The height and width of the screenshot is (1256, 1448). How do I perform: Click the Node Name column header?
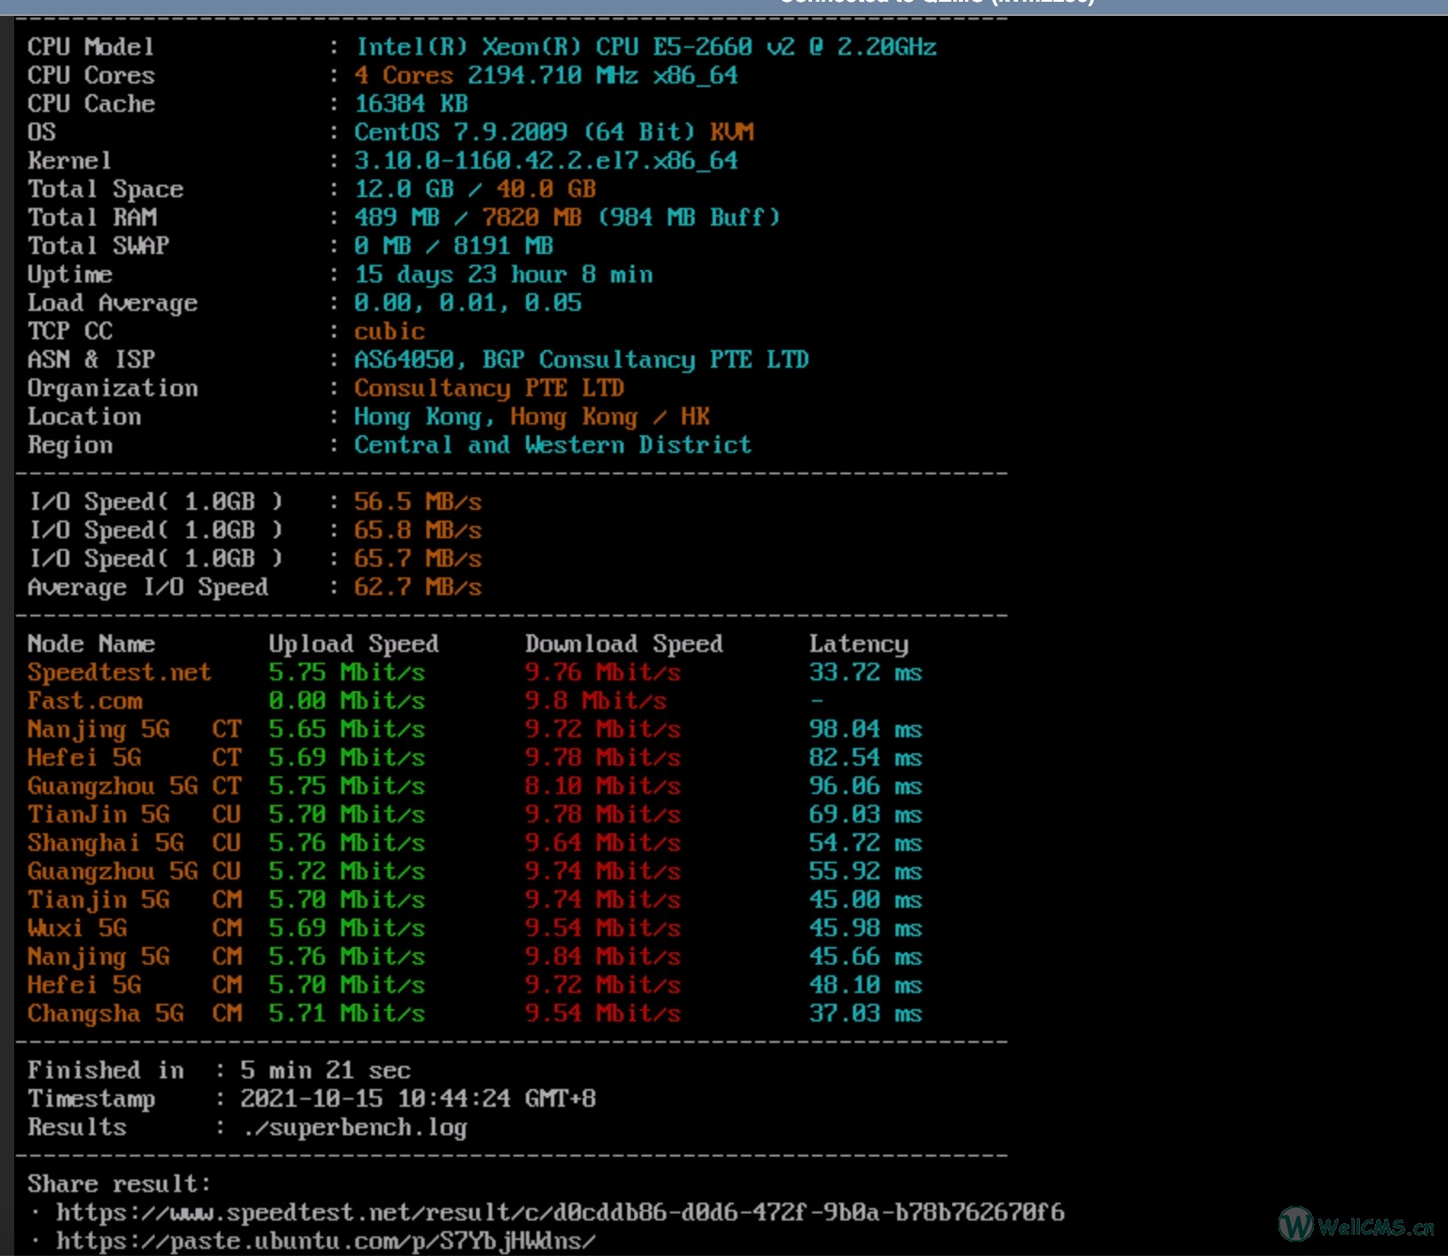[91, 644]
